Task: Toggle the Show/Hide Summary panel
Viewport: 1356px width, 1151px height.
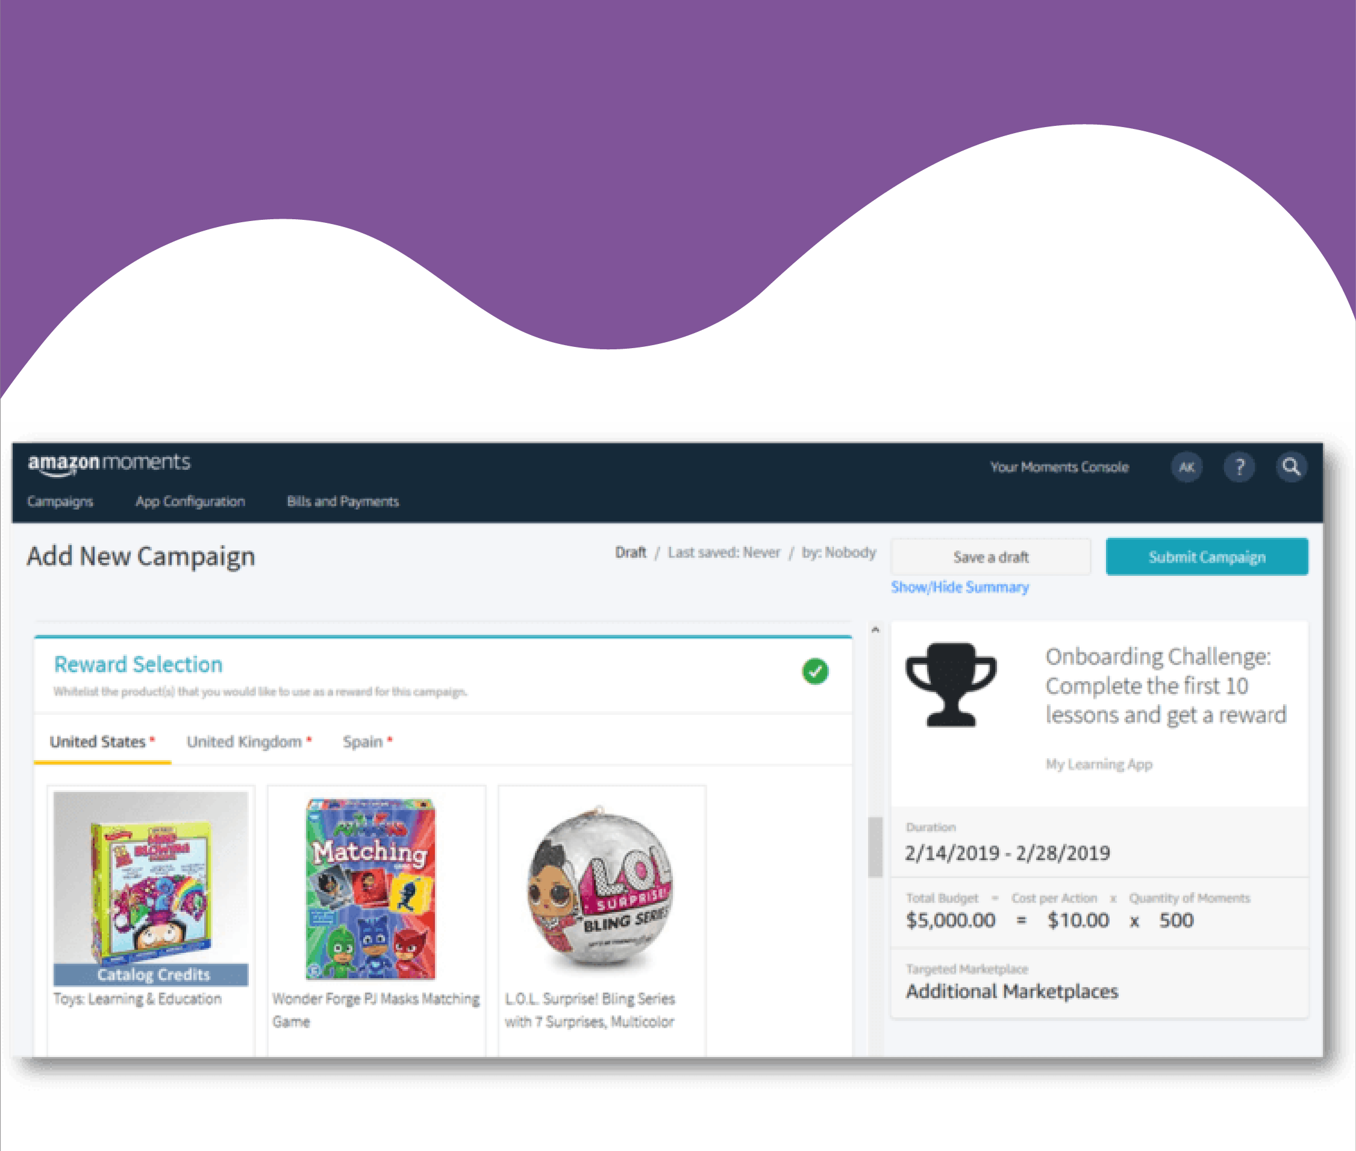Action: point(960,587)
